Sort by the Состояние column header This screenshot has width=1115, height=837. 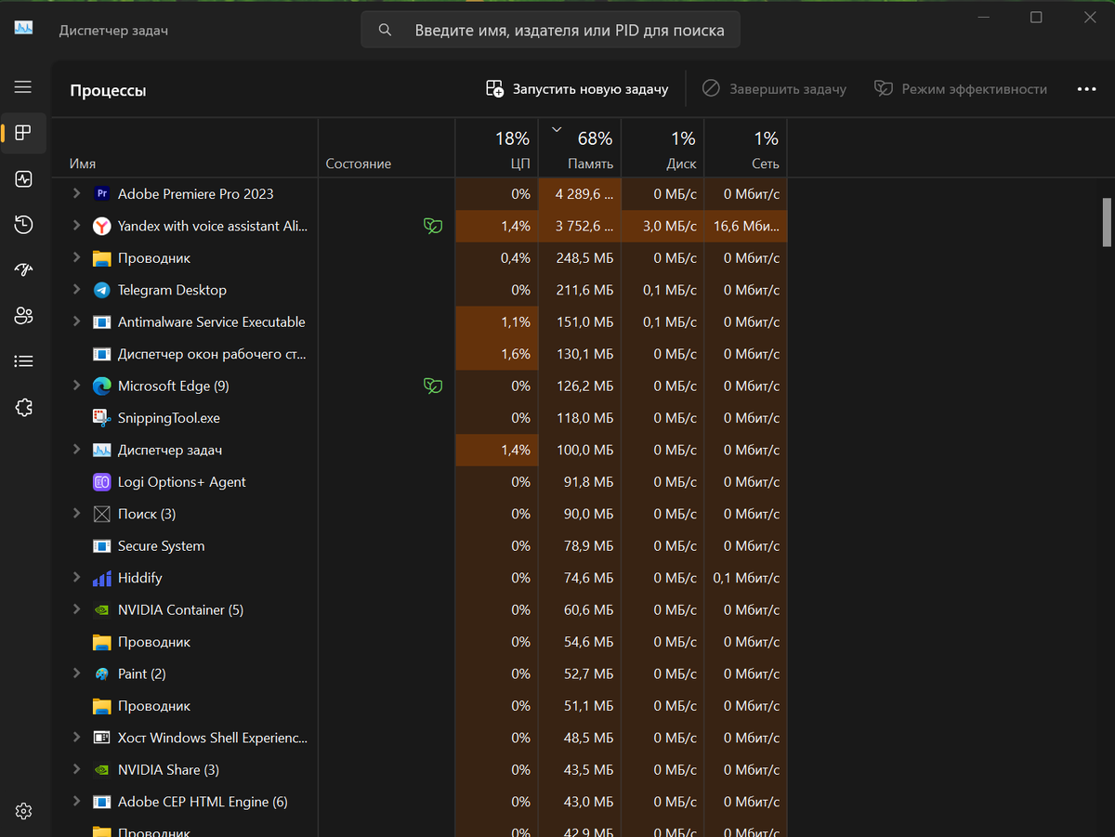point(387,148)
